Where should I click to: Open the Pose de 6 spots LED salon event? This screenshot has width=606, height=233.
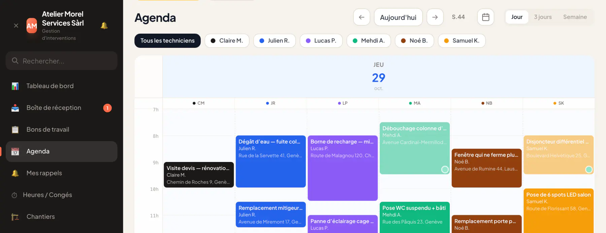(559, 211)
